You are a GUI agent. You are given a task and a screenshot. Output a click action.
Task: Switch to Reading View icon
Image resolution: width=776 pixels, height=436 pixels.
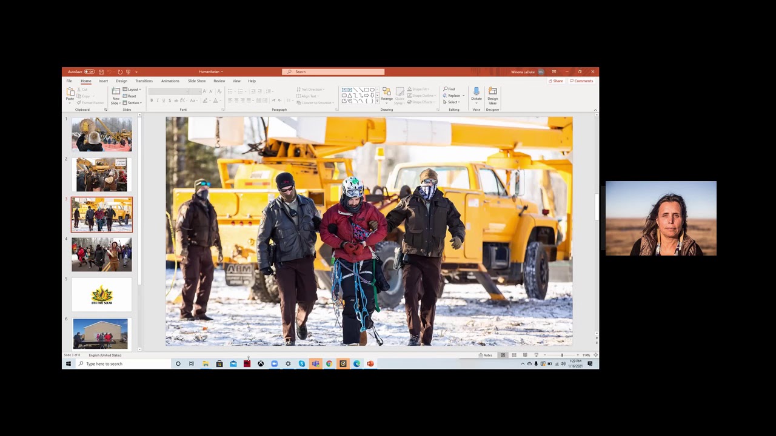[x=525, y=355]
